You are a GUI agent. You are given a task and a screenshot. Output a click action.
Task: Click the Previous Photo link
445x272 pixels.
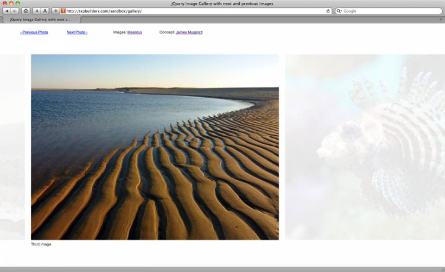pos(34,32)
